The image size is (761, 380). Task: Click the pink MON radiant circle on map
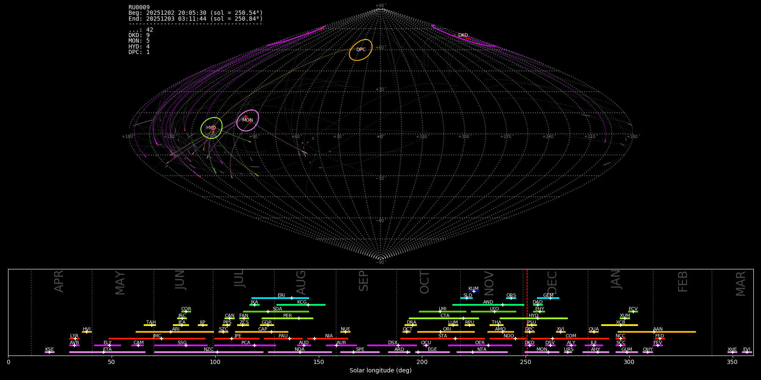pos(248,120)
